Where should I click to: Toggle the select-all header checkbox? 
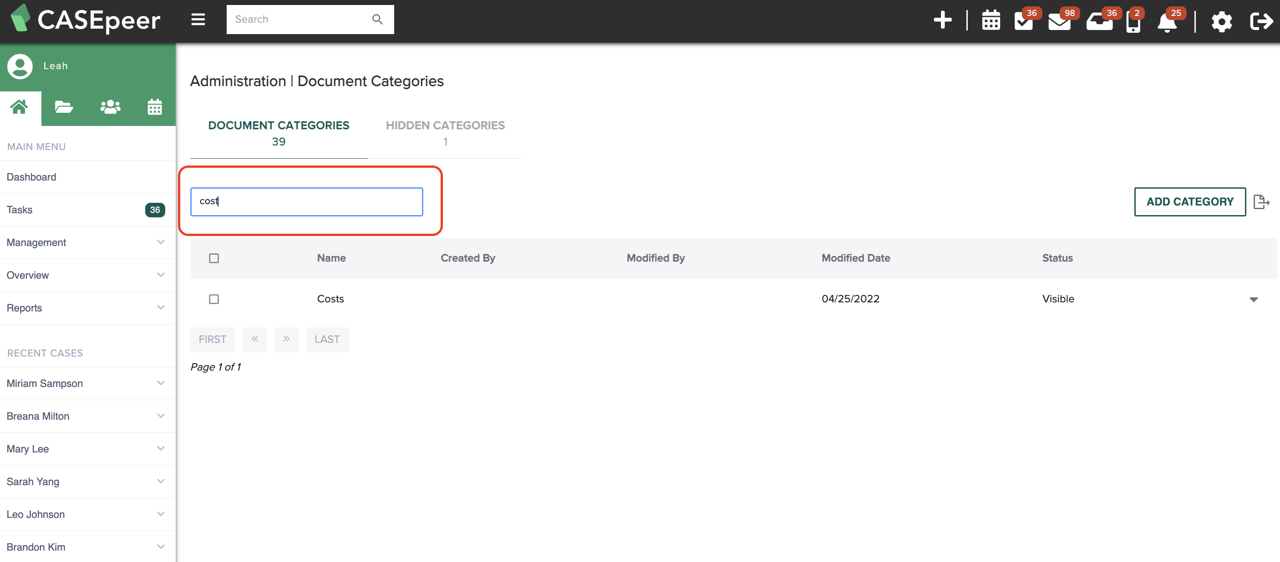(213, 258)
